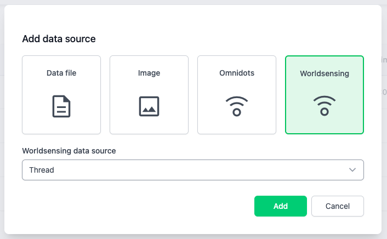The height and width of the screenshot is (239, 387).
Task: Click the "Add data source" dialog heading
Action: 59,39
